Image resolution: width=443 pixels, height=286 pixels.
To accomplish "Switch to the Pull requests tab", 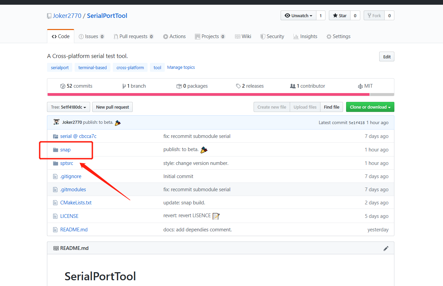I will 134,36.
